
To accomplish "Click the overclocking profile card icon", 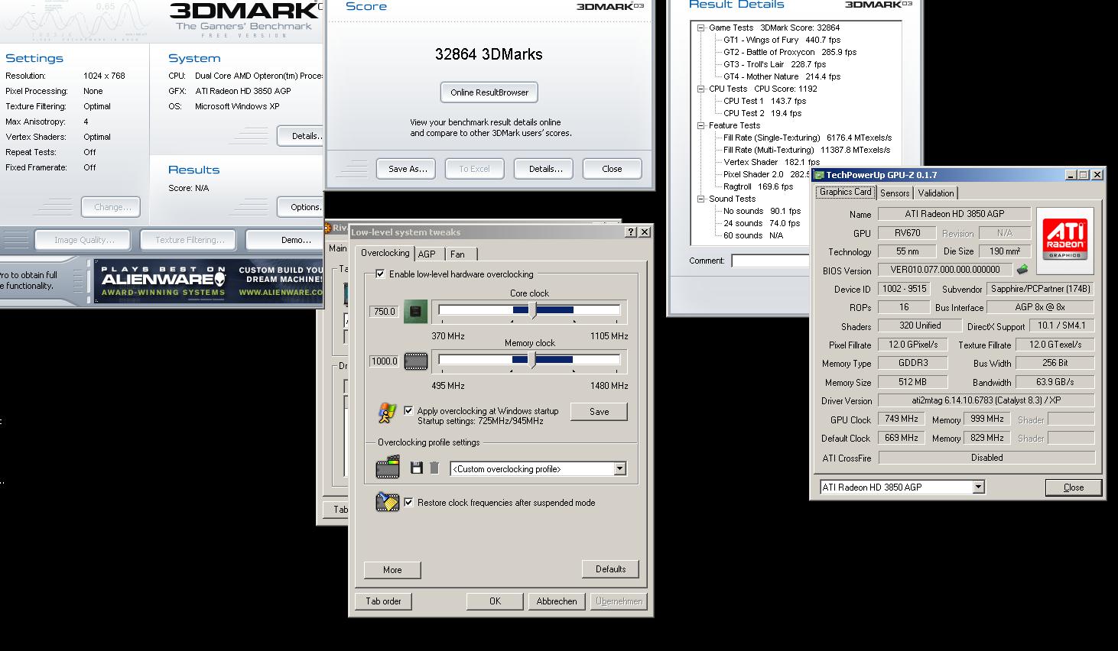I will [x=388, y=467].
